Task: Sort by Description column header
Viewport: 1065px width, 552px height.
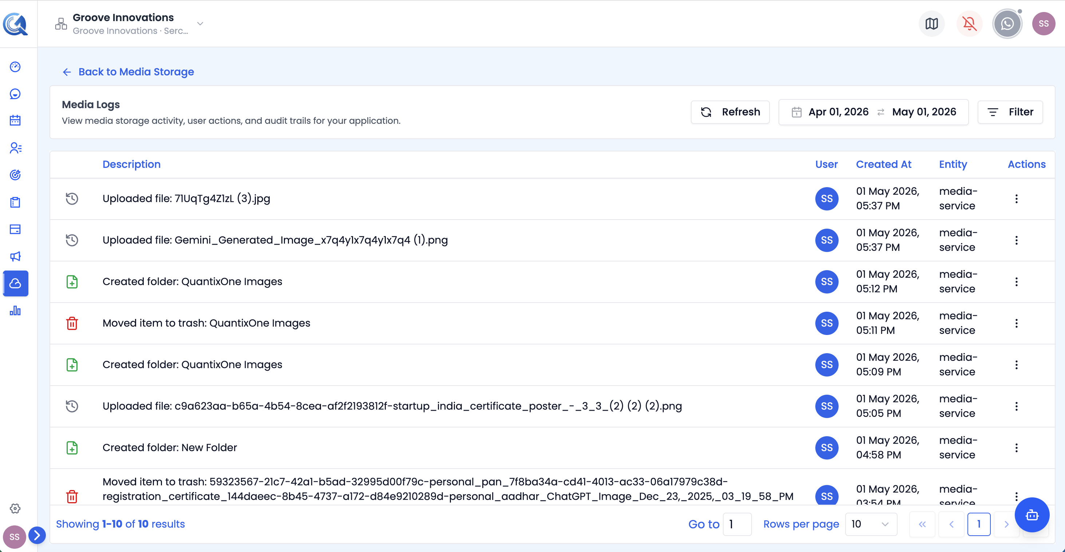Action: [x=131, y=164]
